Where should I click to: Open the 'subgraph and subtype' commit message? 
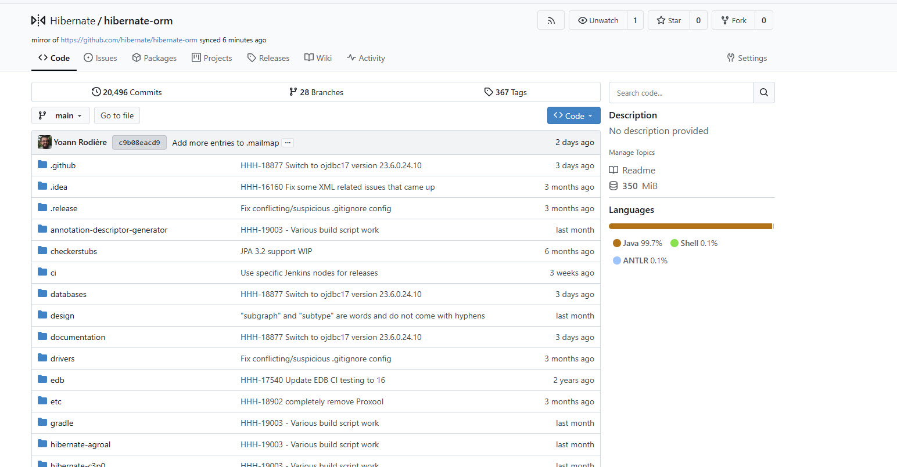tap(363, 316)
